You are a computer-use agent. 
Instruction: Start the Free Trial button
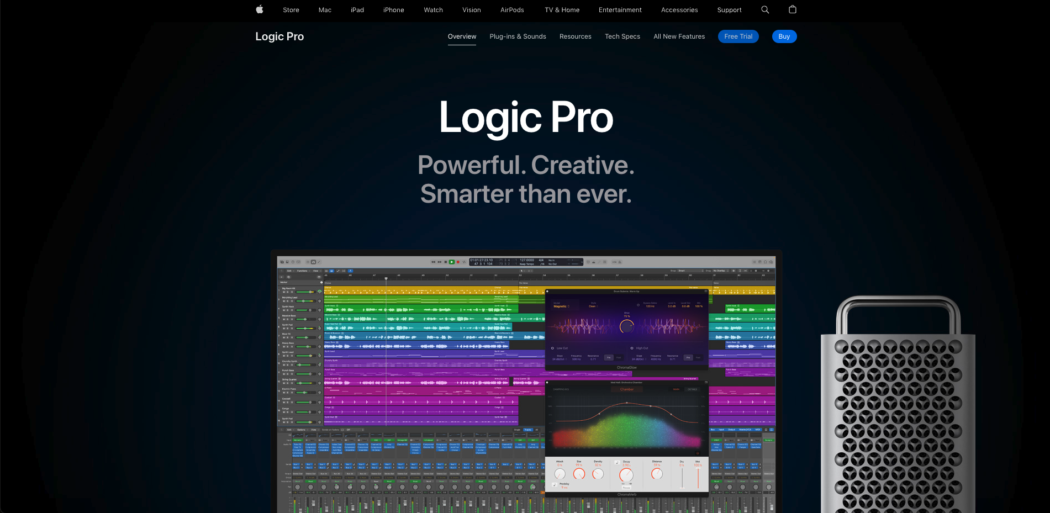[x=738, y=36]
